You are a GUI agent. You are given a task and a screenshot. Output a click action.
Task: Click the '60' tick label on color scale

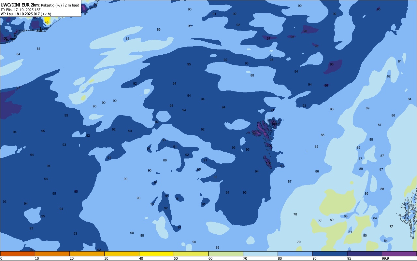[210, 258]
